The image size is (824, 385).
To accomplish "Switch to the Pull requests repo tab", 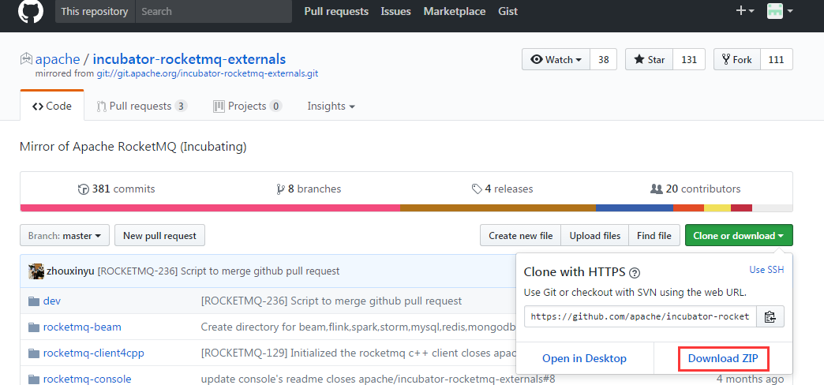I will (142, 106).
